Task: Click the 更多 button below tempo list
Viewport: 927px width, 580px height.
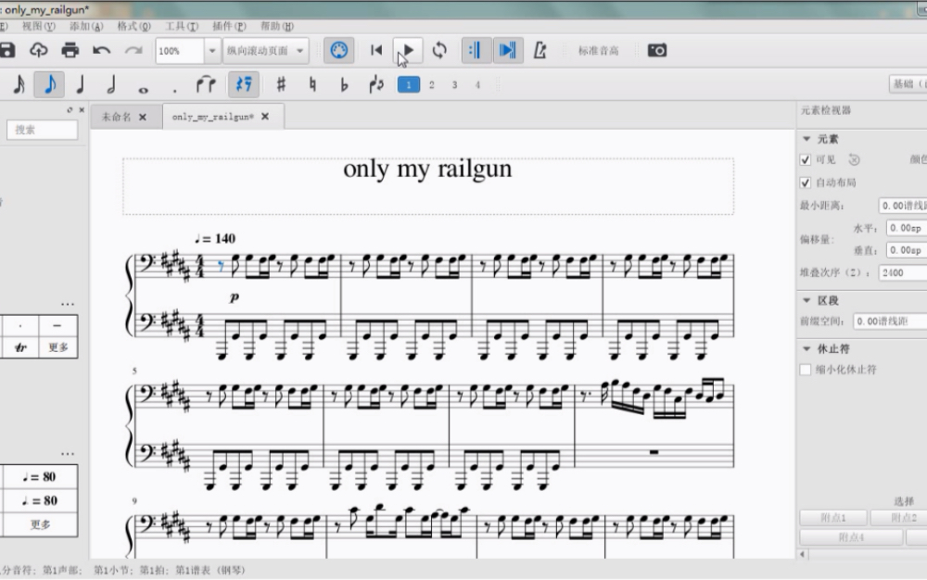Action: (x=40, y=524)
